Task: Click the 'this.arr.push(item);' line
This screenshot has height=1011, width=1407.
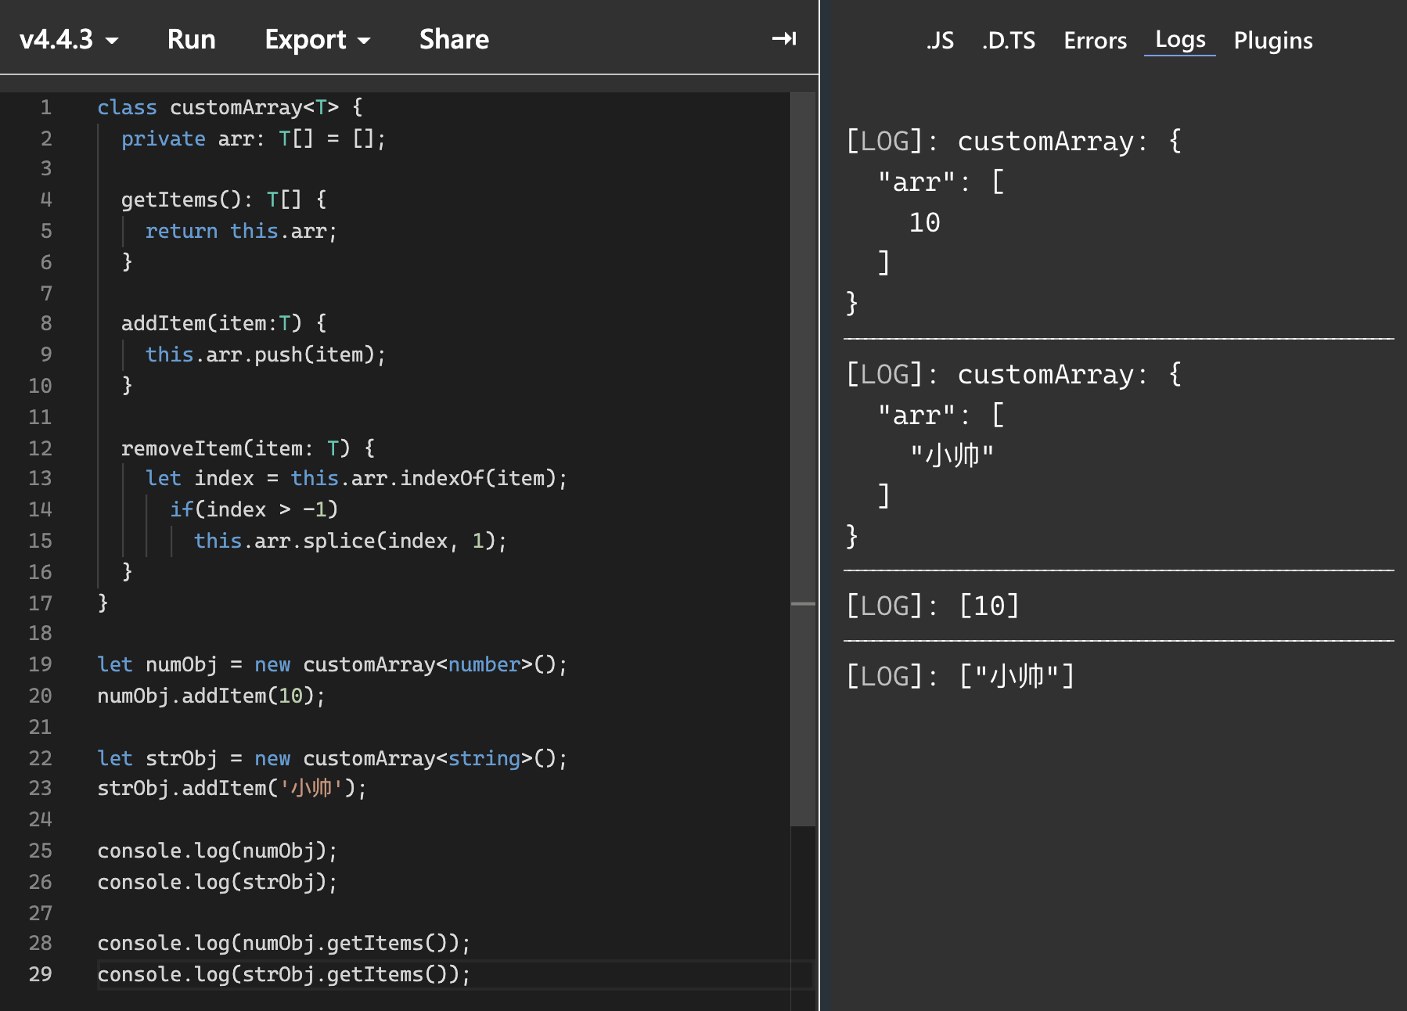Action: coord(266,354)
